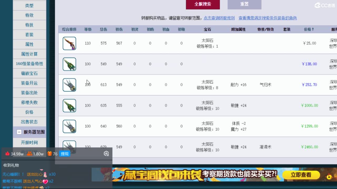Viewport: 337px width, 189px height.
Task: Expand the 类型 filter section
Action: pyautogui.click(x=29, y=5)
